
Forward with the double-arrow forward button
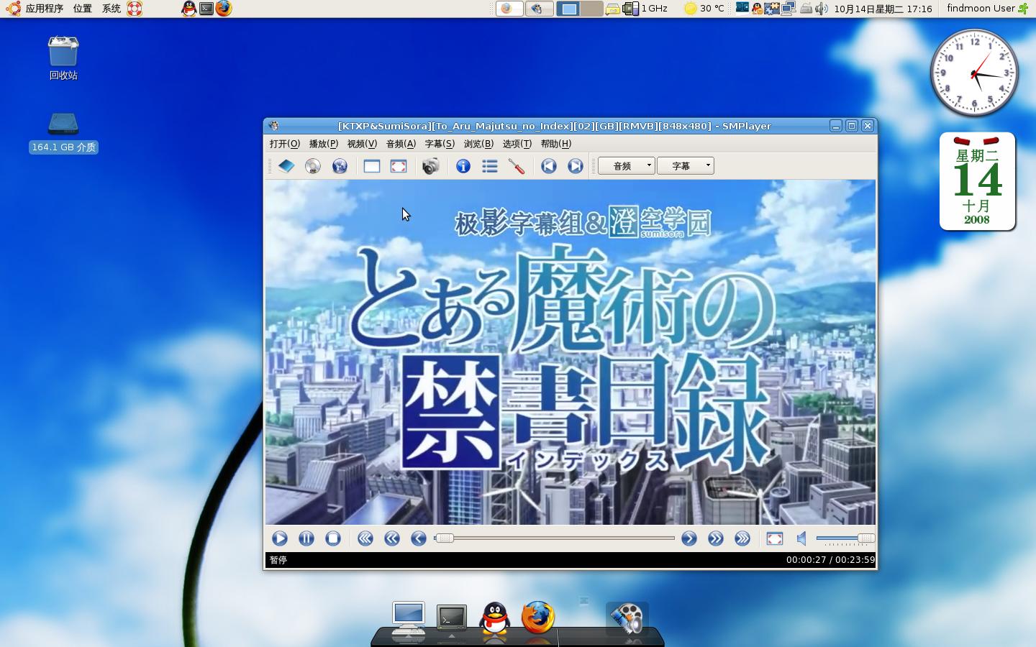[x=716, y=538]
